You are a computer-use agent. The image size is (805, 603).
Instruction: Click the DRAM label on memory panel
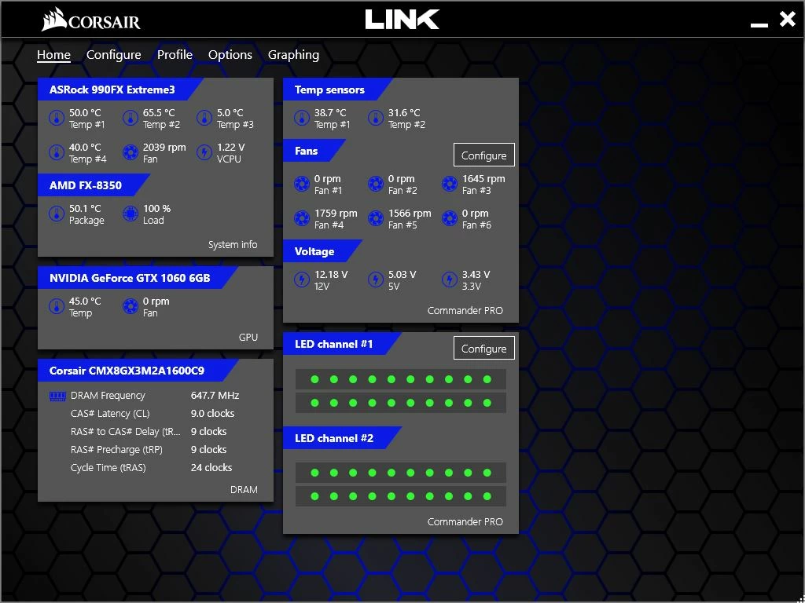point(244,490)
